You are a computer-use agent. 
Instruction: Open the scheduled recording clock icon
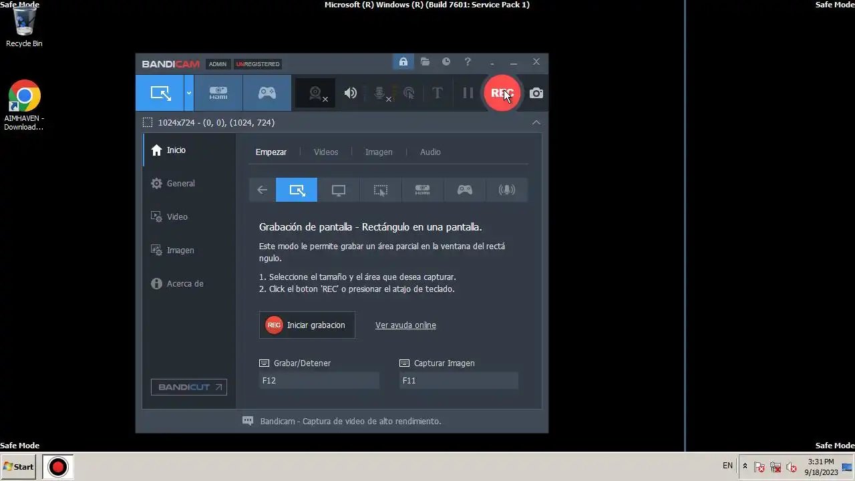click(446, 61)
